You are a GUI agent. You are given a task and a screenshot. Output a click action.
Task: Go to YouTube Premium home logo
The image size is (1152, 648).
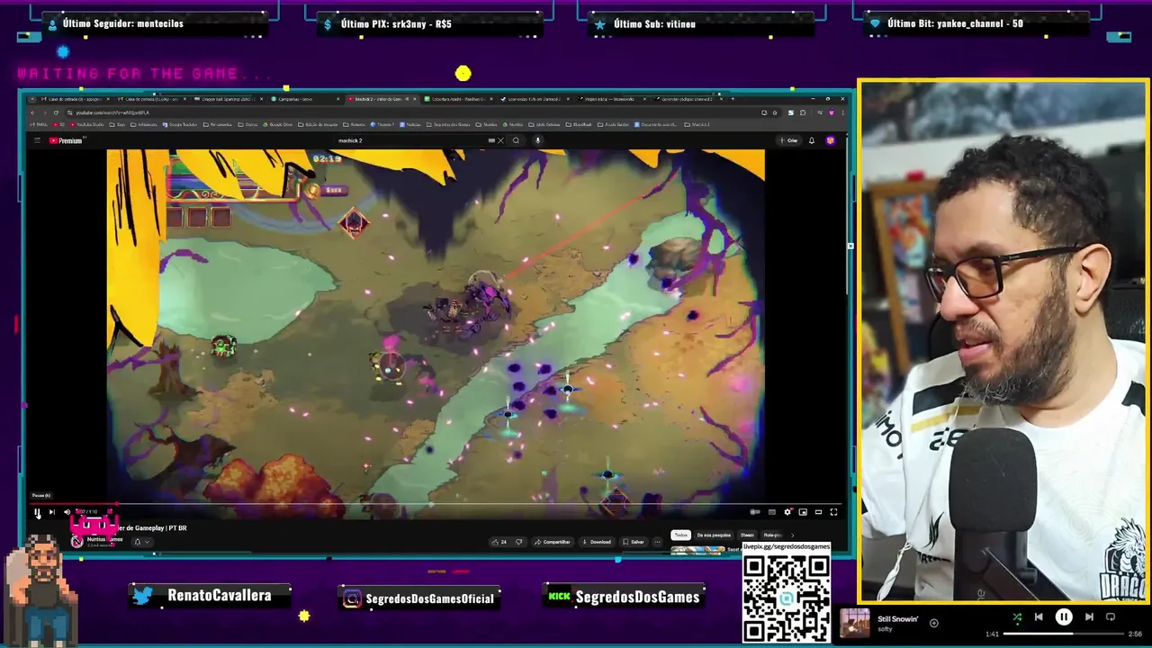click(x=65, y=140)
